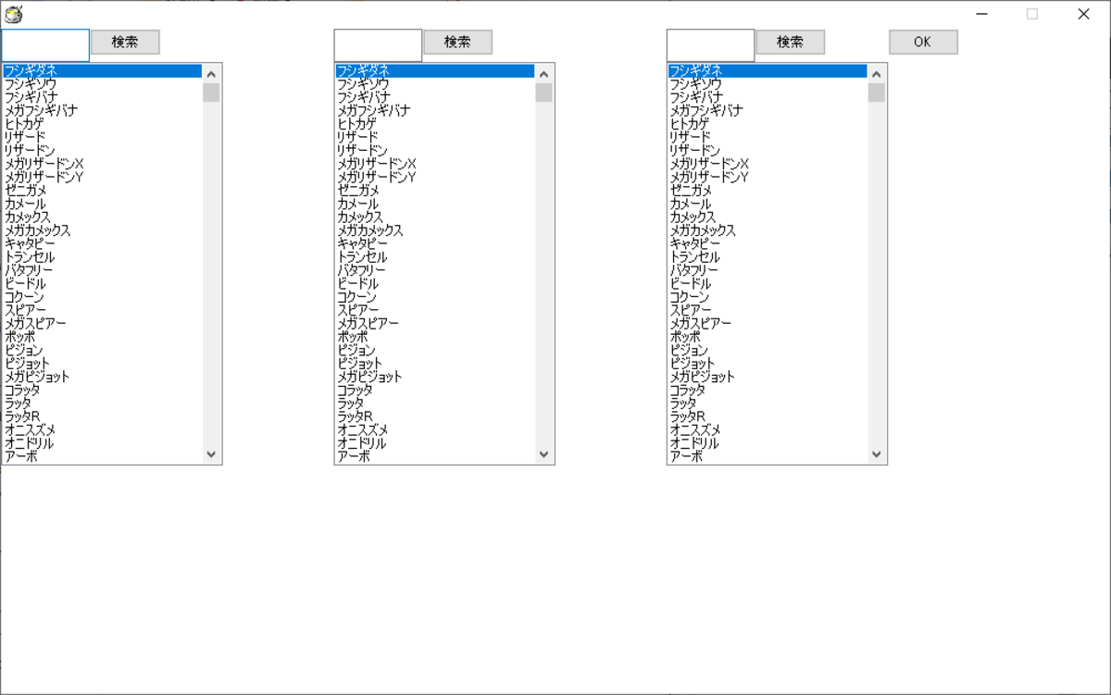Viewport: 1111px width, 695px height.
Task: Choose メガリザードンY in the middle list
Action: click(434, 178)
